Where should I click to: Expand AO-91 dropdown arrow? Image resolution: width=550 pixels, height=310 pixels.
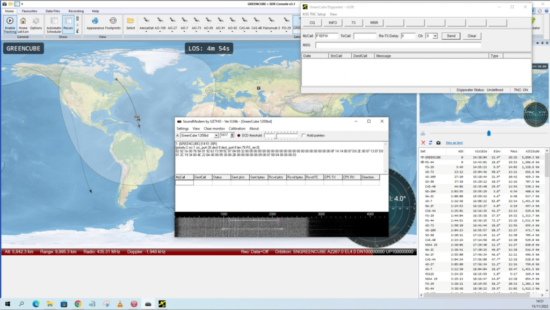(x=220, y=32)
